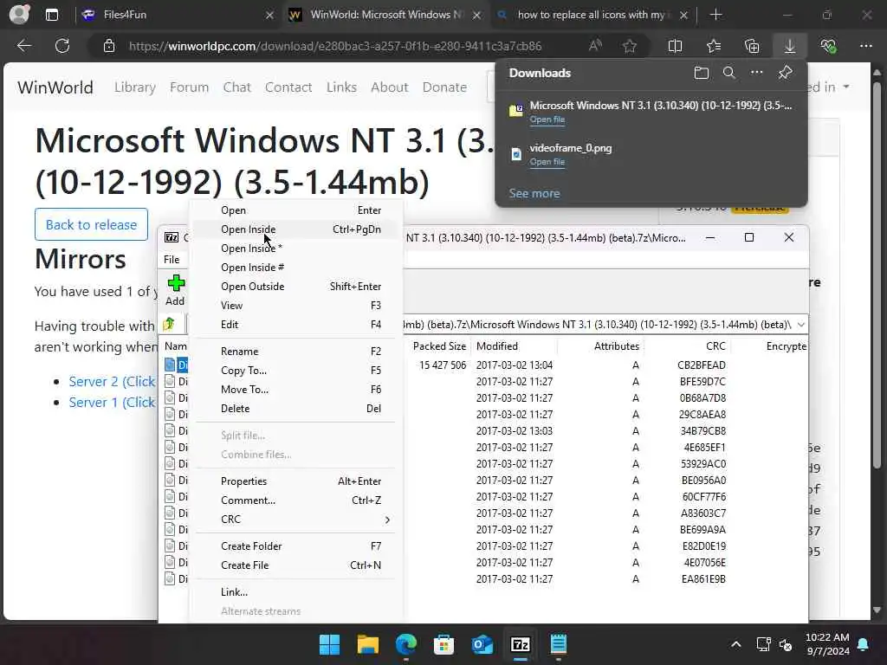The height and width of the screenshot is (665, 887).
Task: Expand the 7-Zip path dropdown
Action: click(801, 325)
